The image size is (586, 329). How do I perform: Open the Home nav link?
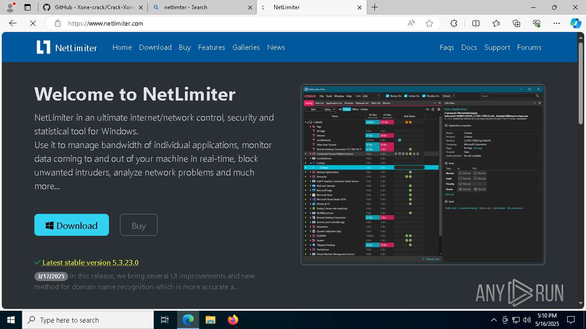coord(122,48)
